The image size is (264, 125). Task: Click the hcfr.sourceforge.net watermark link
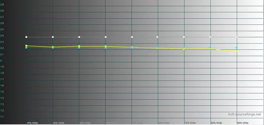[244, 114]
